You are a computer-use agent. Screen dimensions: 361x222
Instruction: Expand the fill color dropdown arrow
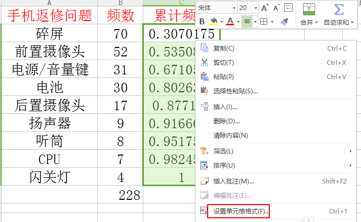coord(221,22)
